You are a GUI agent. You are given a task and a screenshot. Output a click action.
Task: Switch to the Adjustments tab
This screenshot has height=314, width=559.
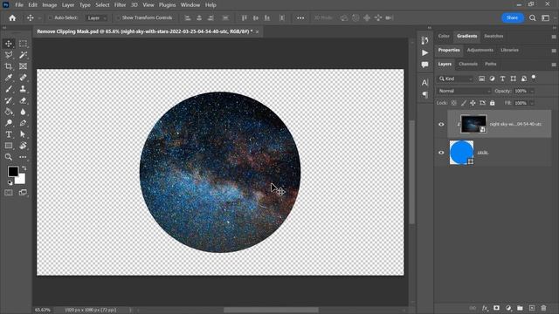tap(480, 51)
